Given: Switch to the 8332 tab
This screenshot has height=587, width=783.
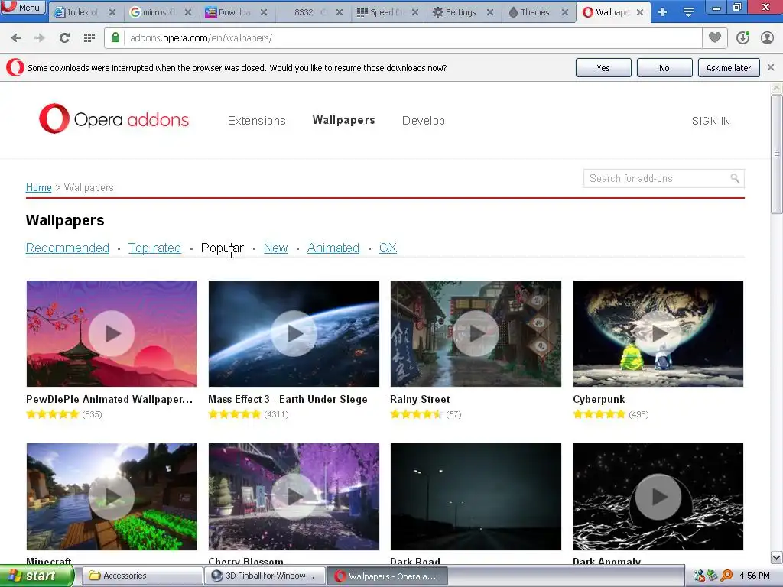Looking at the screenshot, I should 310,12.
